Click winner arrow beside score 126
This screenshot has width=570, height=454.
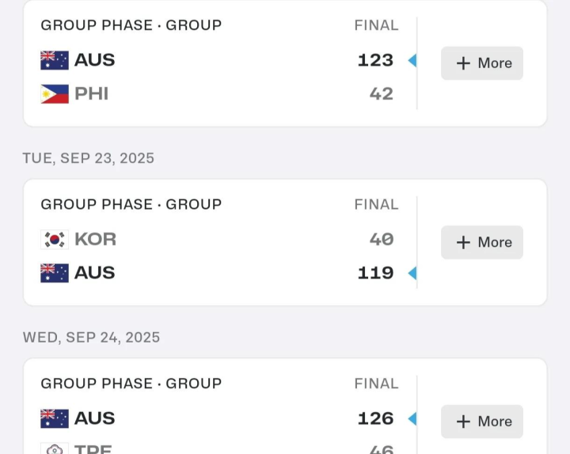(412, 418)
